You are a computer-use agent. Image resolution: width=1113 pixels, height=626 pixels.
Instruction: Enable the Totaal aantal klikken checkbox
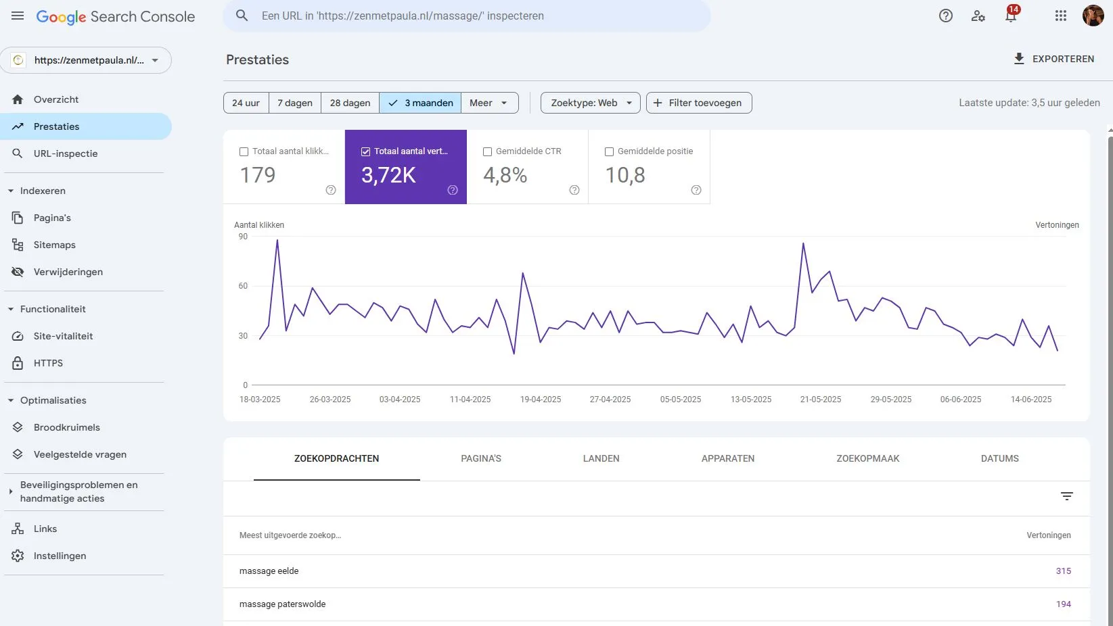(244, 151)
